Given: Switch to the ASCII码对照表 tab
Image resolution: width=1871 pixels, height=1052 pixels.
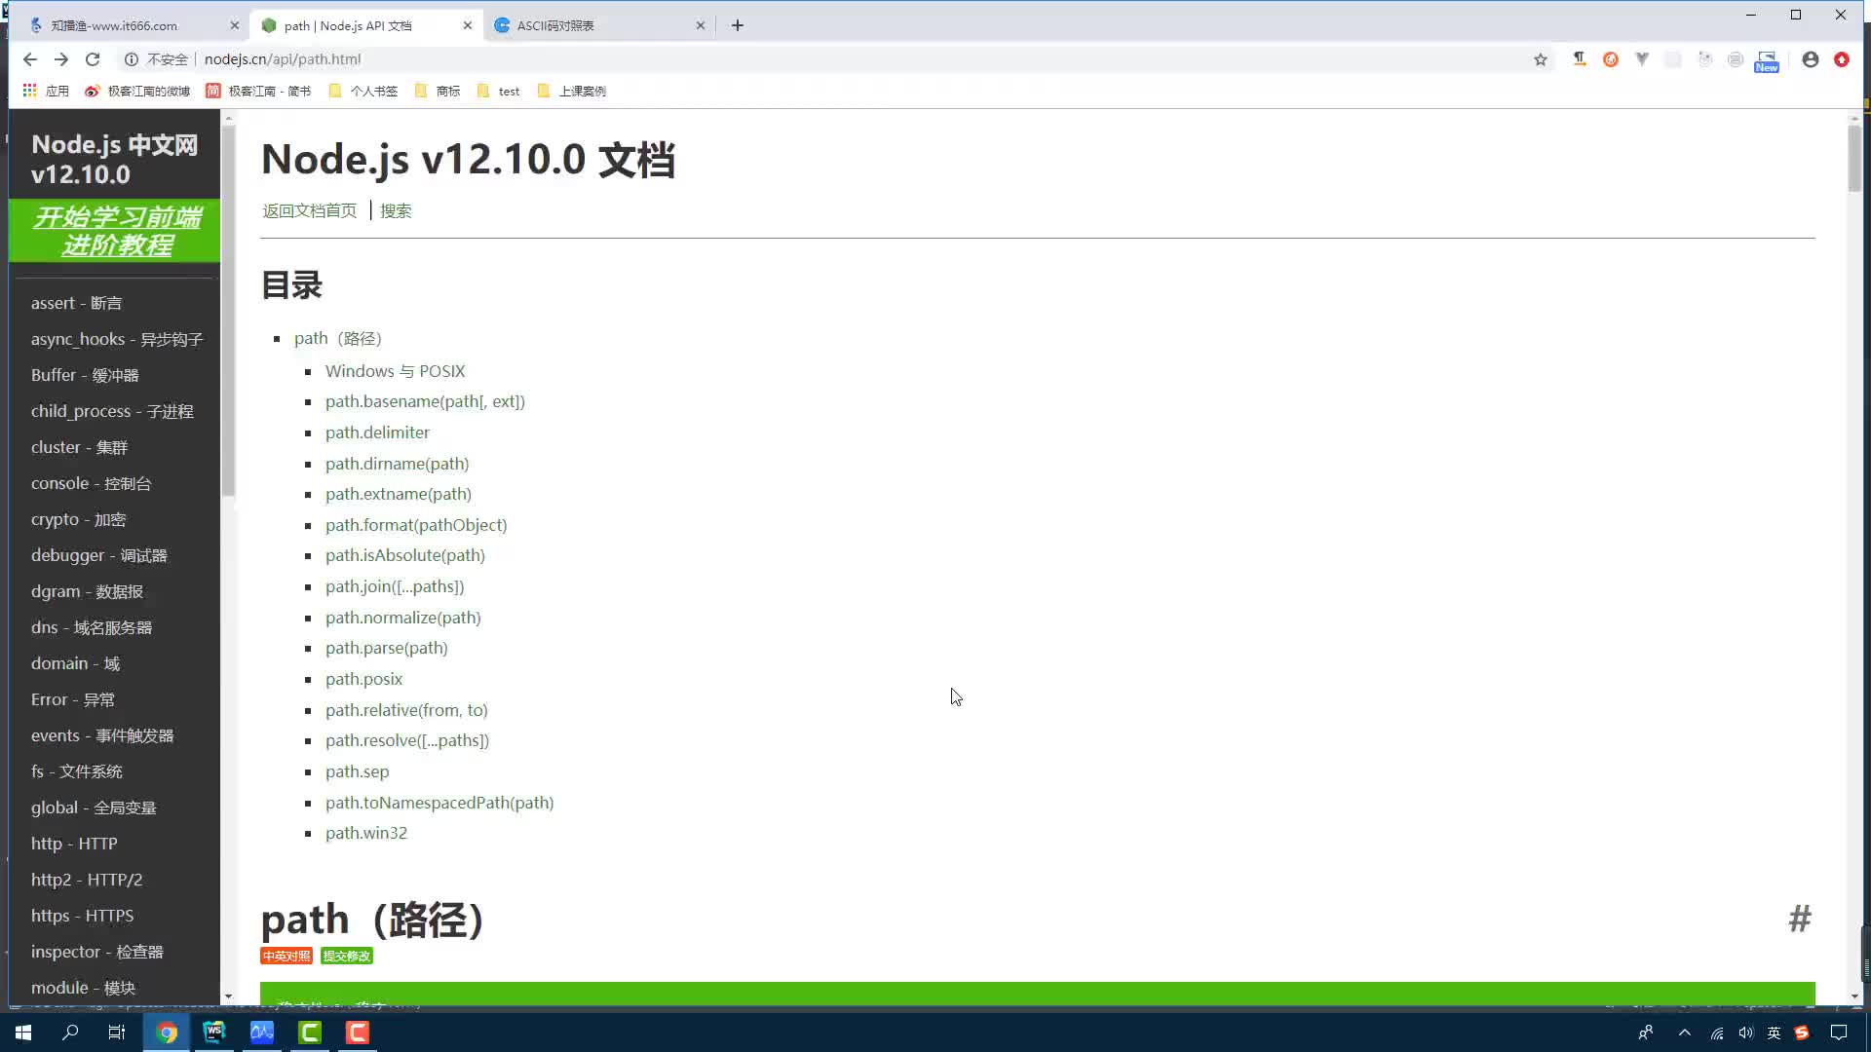Looking at the screenshot, I should click(597, 25).
